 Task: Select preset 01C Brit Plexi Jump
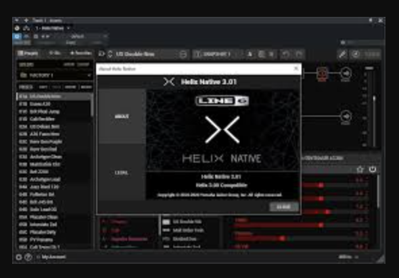(54, 111)
